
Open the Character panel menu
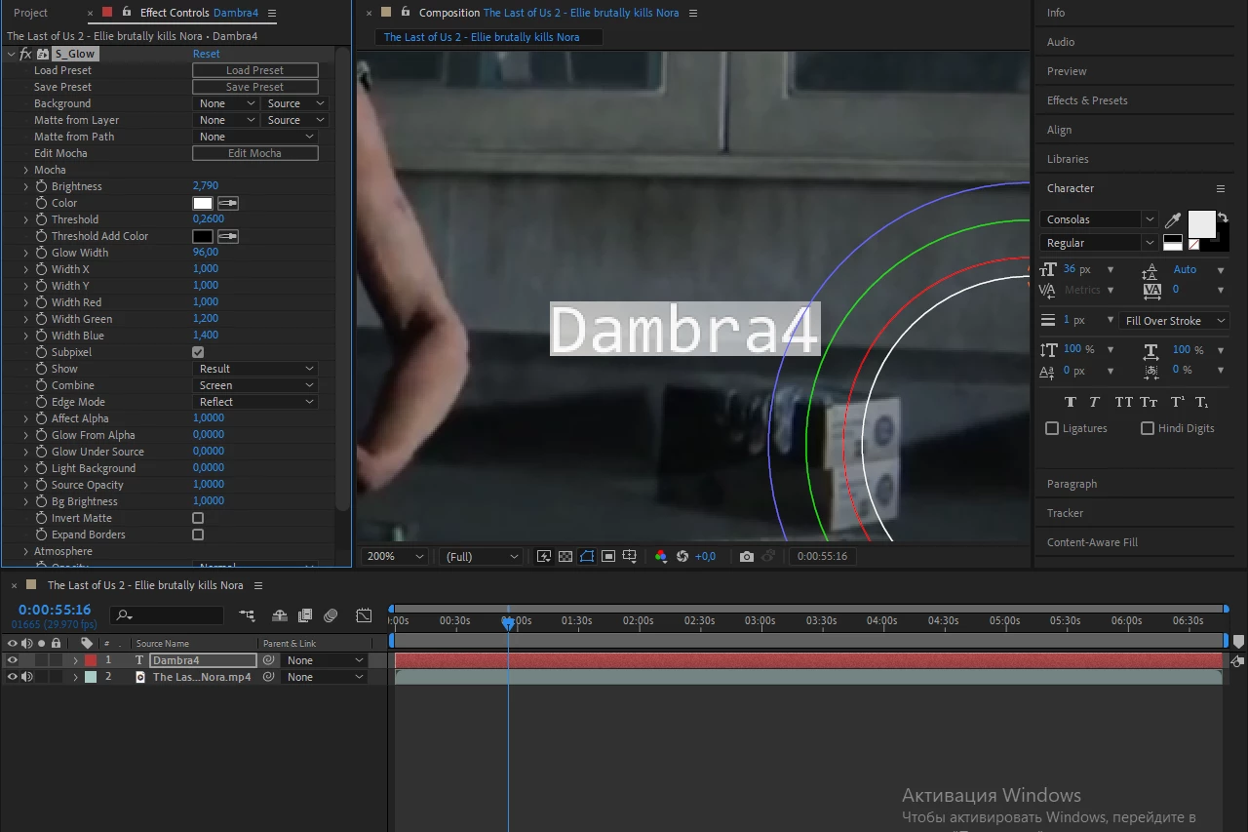click(x=1220, y=188)
